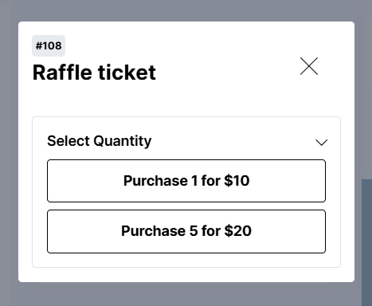Viewport: 372px width, 306px height.
Task: Choose Purchase 5 for $20 option
Action: coord(186,231)
